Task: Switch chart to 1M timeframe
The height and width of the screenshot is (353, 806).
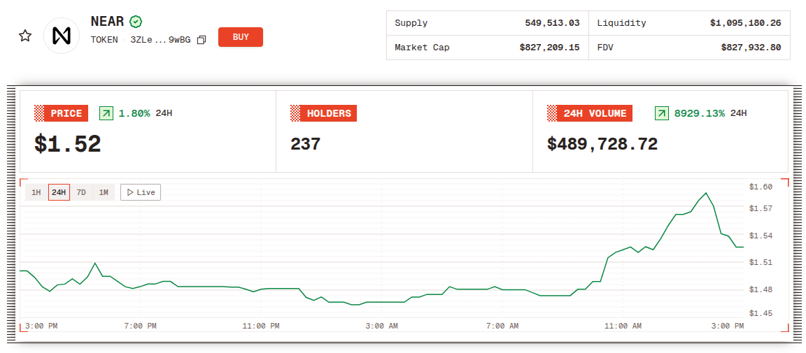Action: pos(104,192)
